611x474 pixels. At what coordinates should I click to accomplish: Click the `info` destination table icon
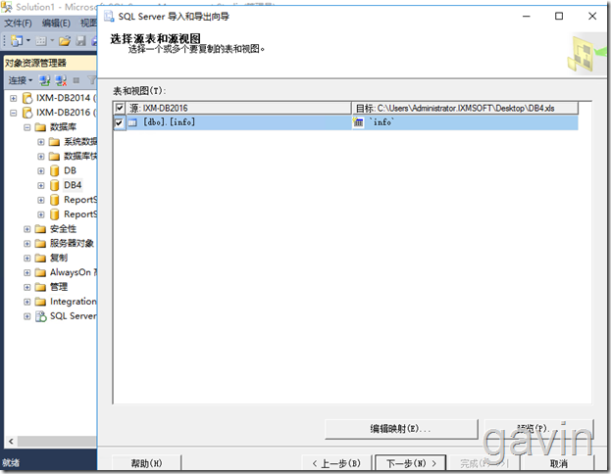358,122
